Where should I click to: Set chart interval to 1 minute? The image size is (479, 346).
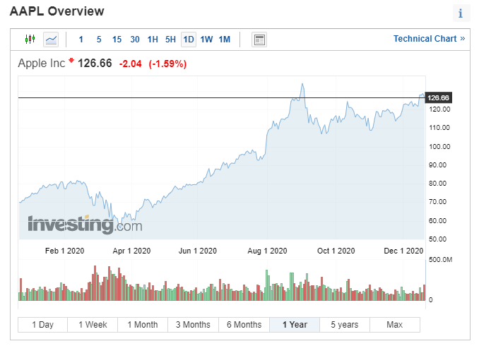[81, 39]
